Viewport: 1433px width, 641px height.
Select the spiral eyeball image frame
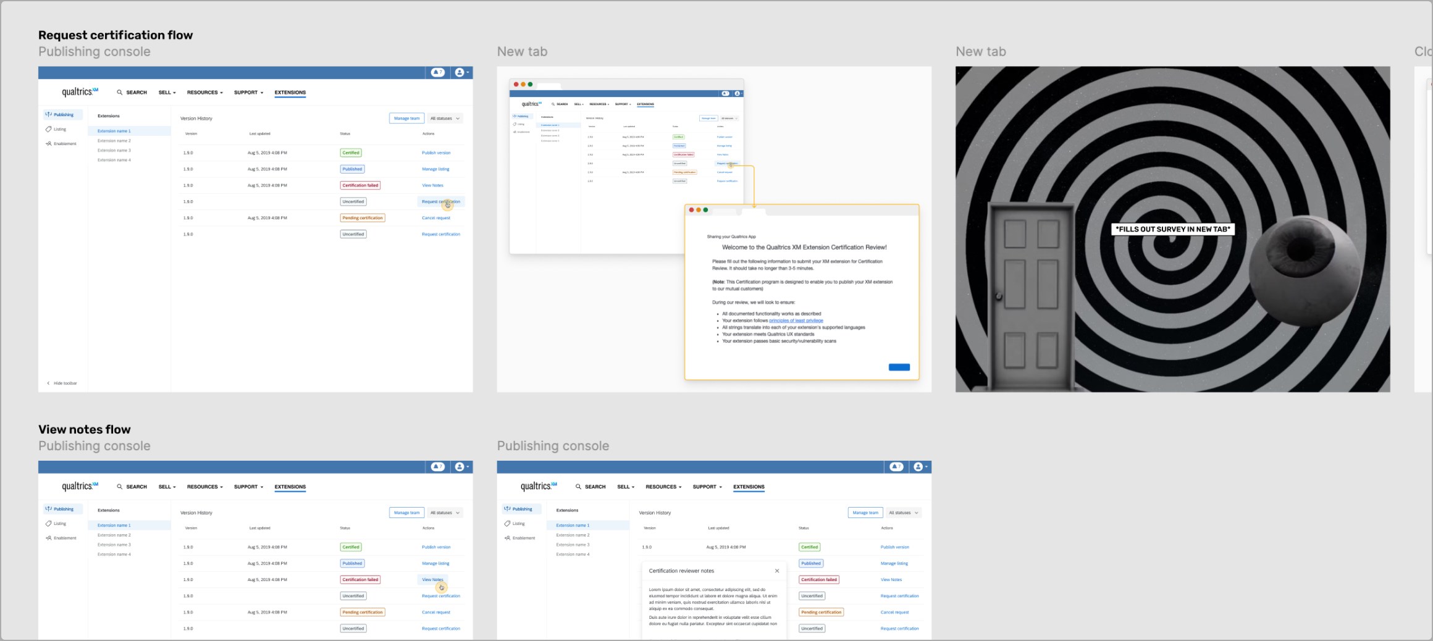[1172, 229]
